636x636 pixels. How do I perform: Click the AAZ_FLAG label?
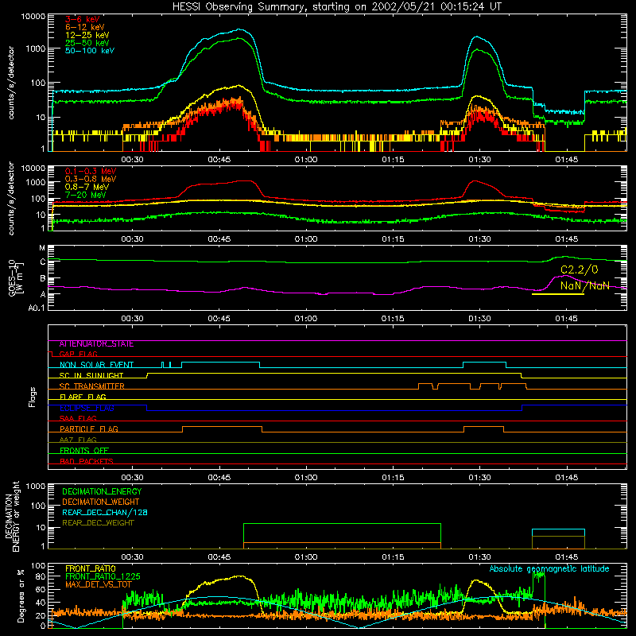pyautogui.click(x=78, y=440)
